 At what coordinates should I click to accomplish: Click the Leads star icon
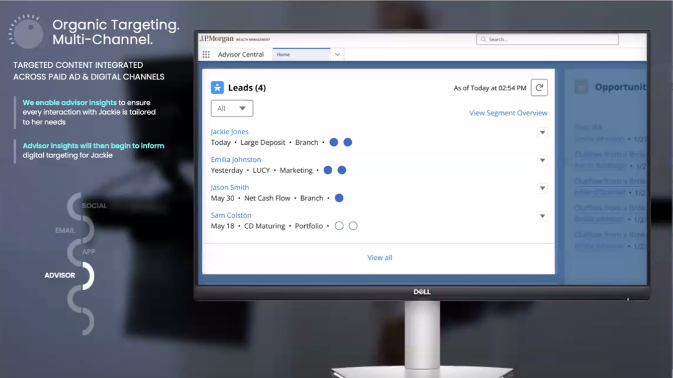point(217,87)
